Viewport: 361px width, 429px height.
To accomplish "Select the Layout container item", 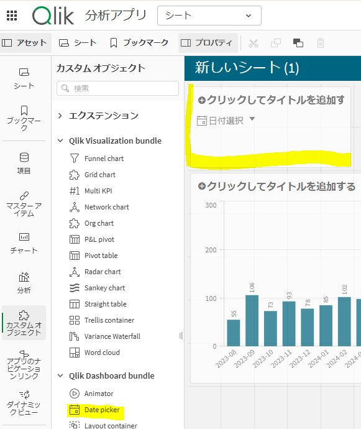I will (x=103, y=425).
